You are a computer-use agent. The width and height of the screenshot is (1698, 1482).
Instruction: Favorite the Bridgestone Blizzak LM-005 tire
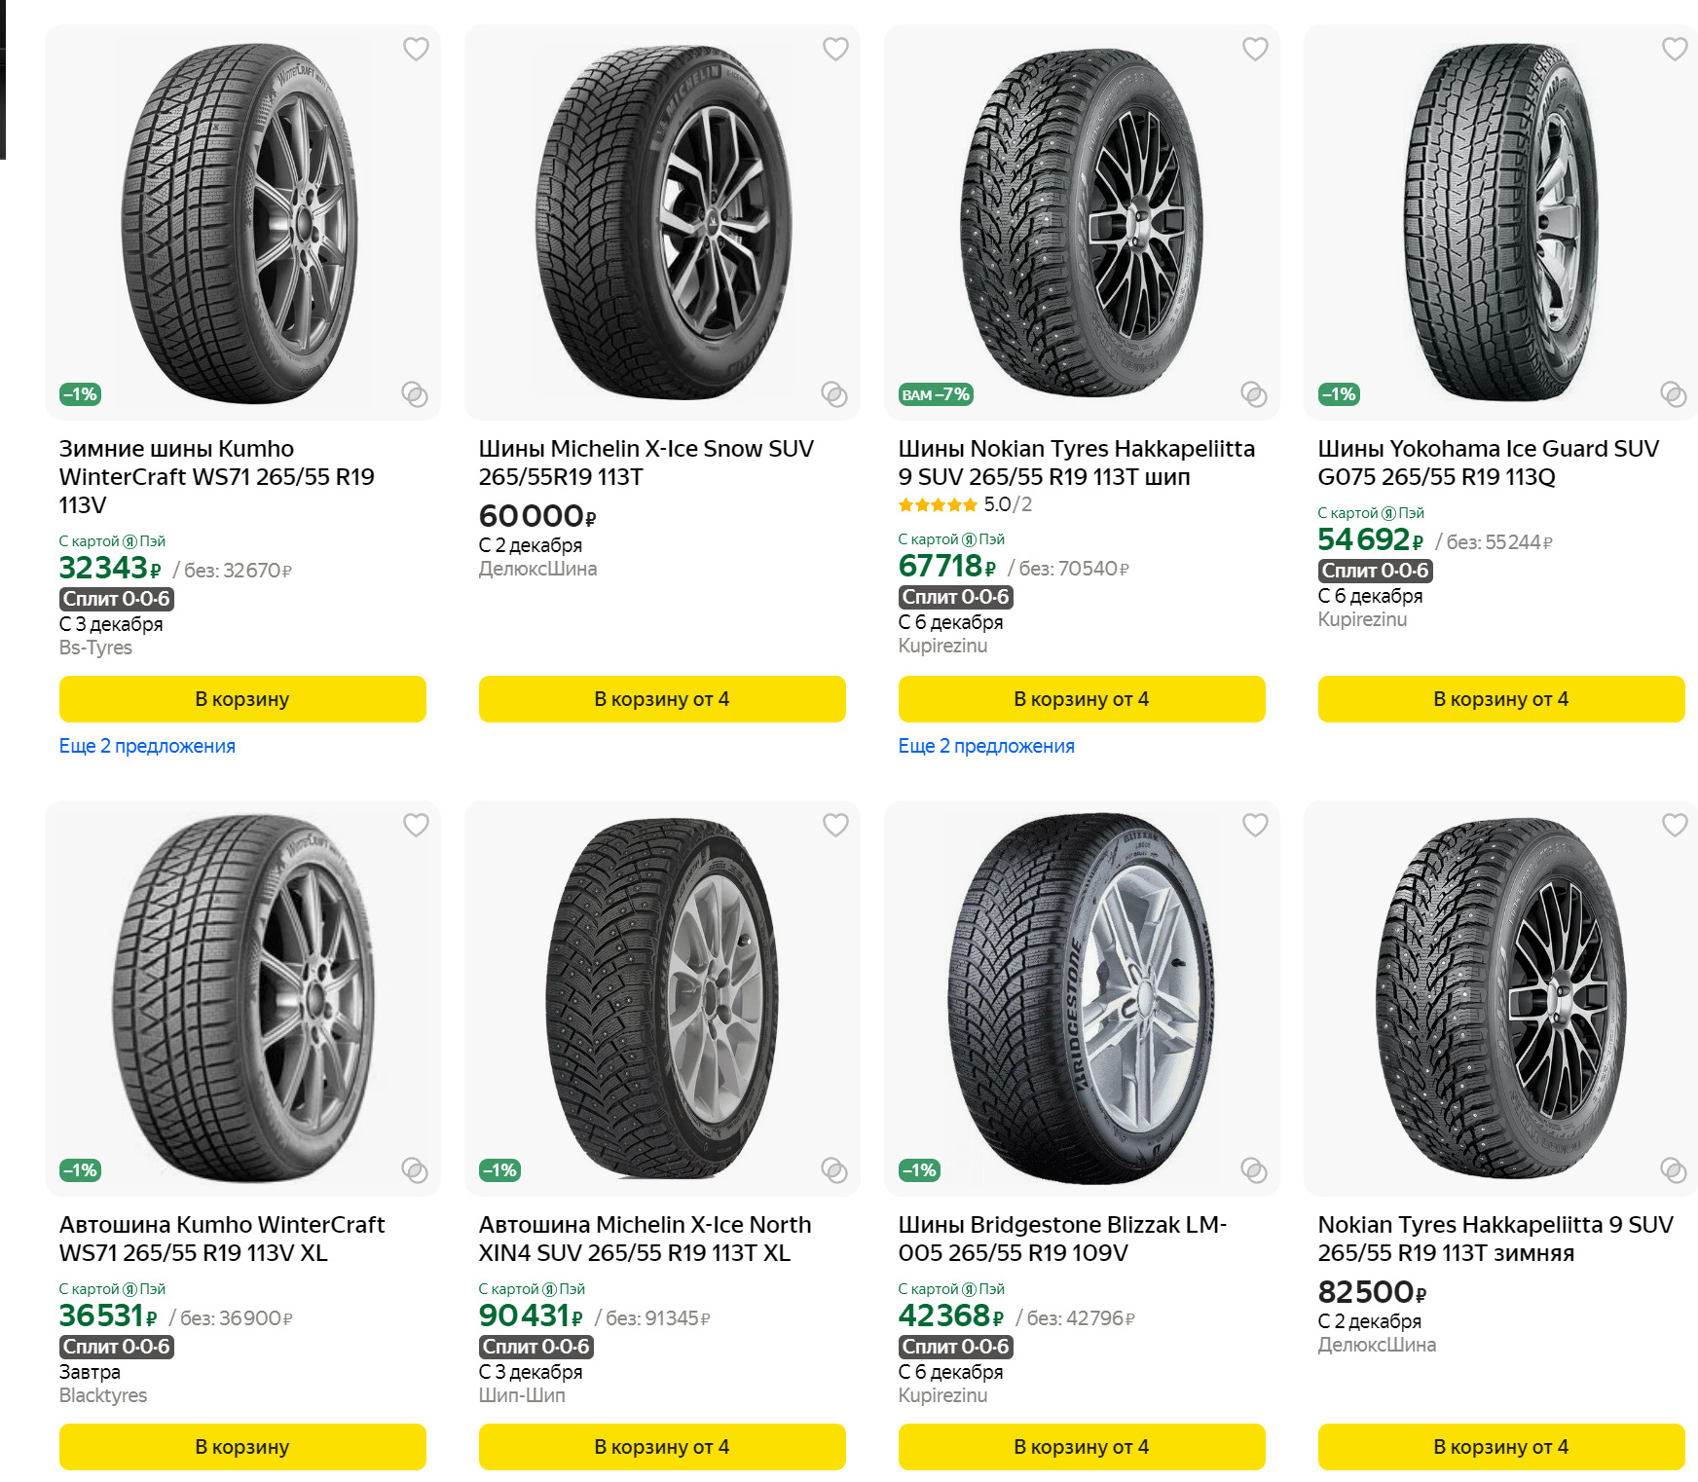[x=1255, y=825]
